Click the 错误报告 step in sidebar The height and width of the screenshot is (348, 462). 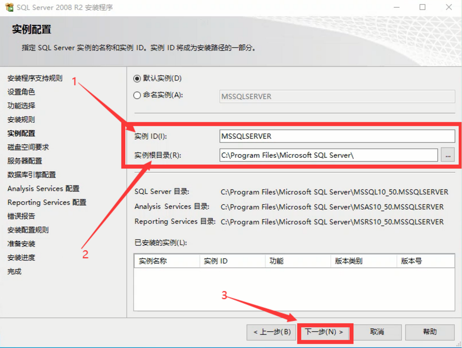[x=21, y=216]
